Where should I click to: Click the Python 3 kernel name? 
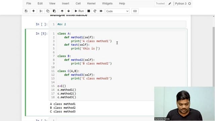(181, 4)
